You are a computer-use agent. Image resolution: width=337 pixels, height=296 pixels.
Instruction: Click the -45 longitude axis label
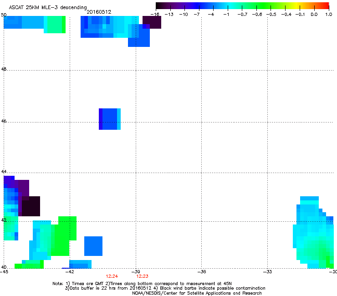point(4,272)
